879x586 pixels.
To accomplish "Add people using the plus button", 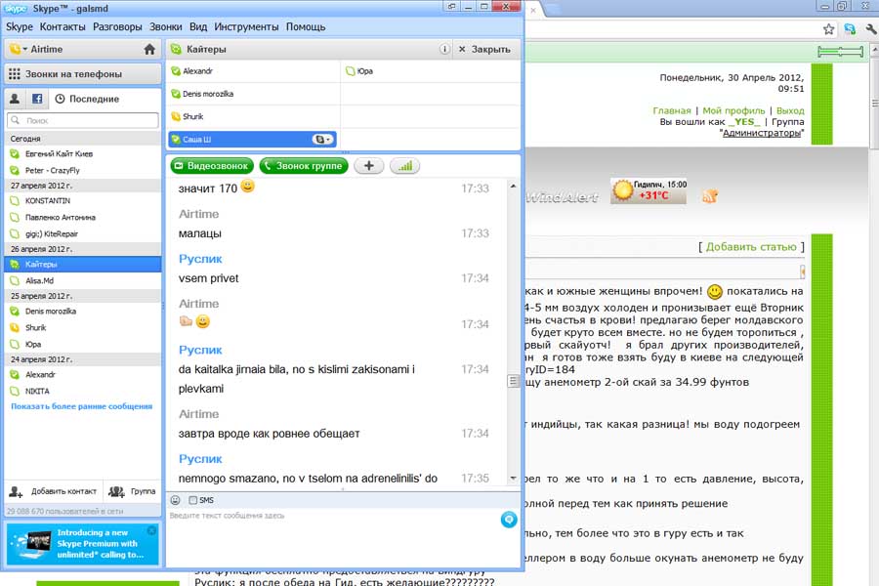I will pyautogui.click(x=369, y=166).
